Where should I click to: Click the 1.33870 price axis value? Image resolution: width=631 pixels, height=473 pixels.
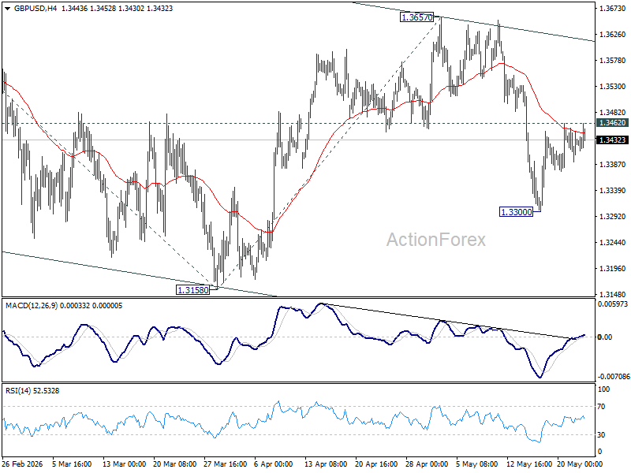(613, 165)
